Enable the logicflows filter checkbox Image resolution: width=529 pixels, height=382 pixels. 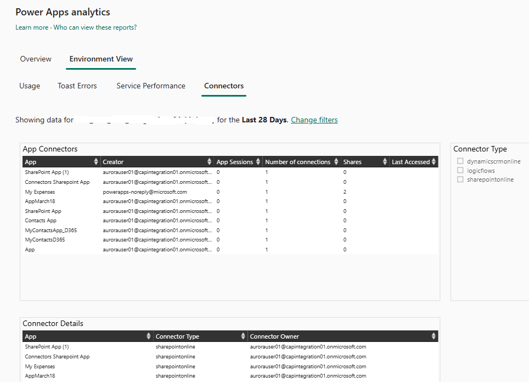coord(460,171)
